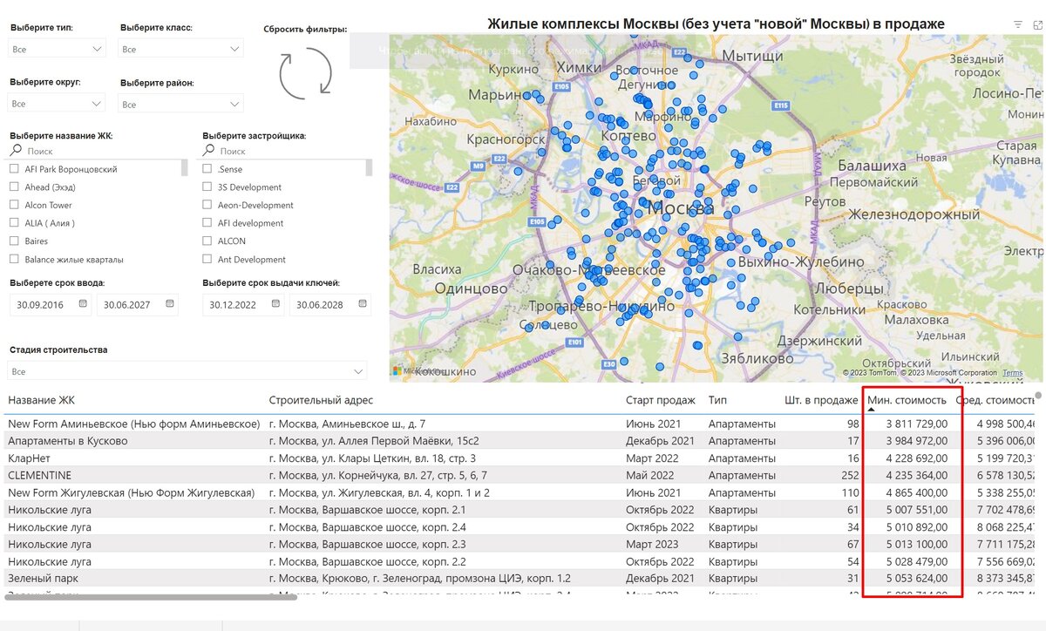1046x631 pixels.
Task: Enable the ALCON developer checkbox
Action: coord(207,241)
